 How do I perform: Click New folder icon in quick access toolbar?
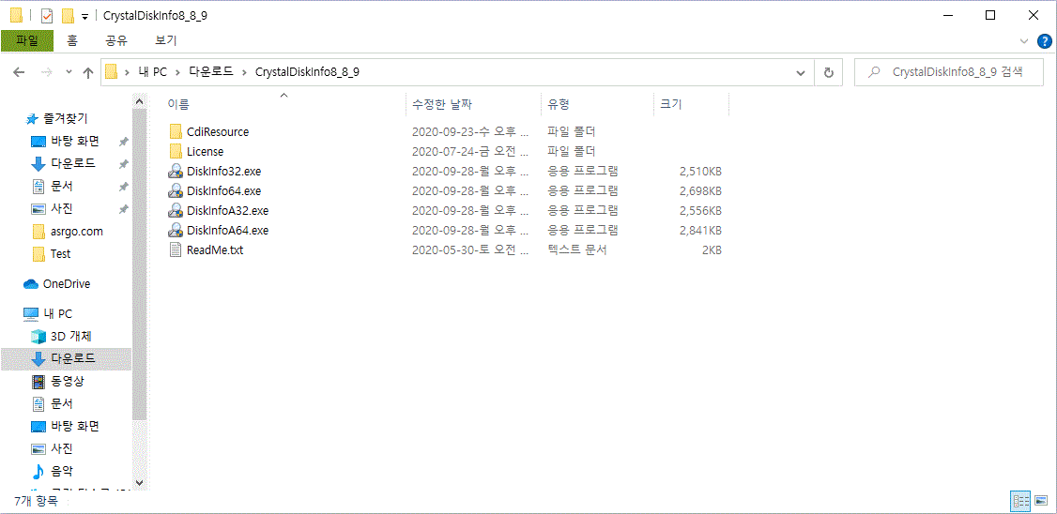[x=69, y=16]
